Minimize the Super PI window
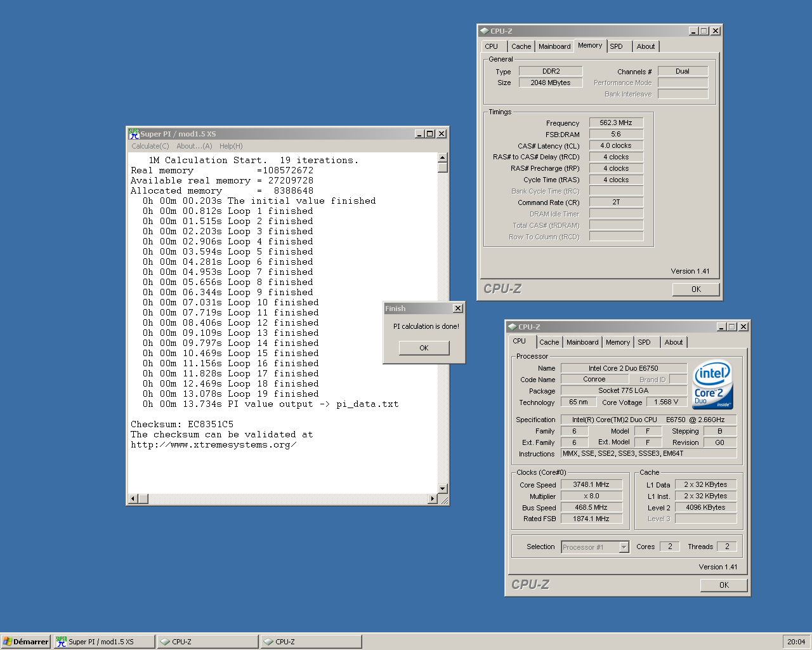Viewport: 812px width, 650px height. pos(419,134)
